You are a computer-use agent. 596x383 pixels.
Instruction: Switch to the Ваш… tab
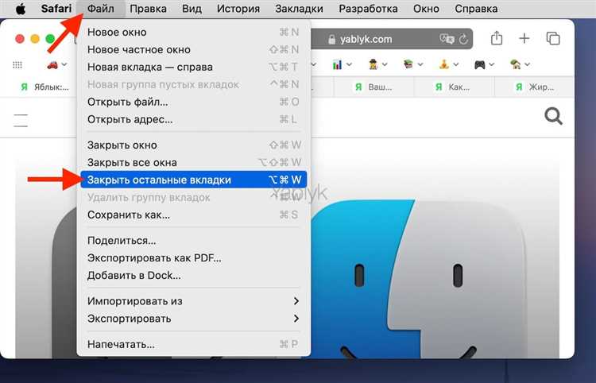click(x=373, y=87)
